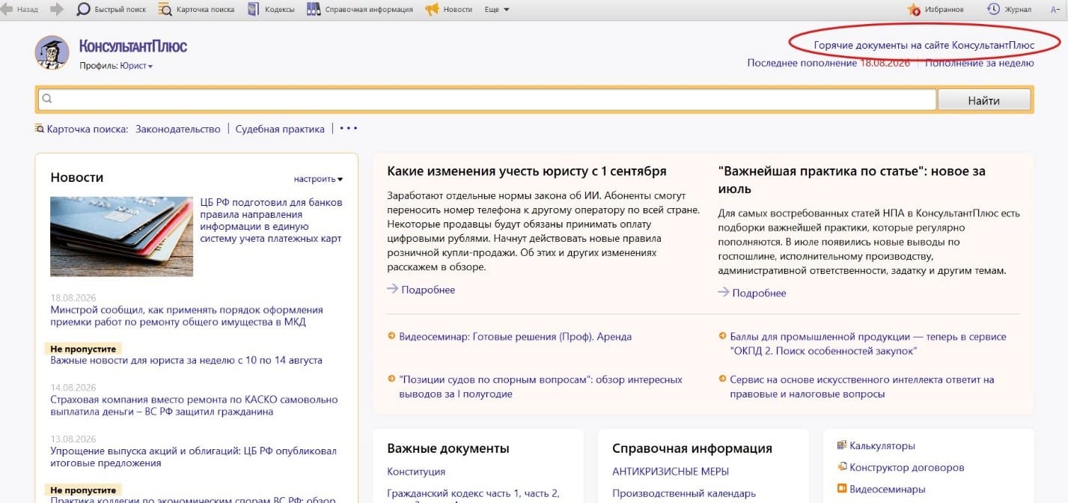Viewport: 1068px width, 503px height.
Task: Click the Конструктор договоров icon
Action: point(842,467)
